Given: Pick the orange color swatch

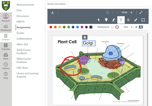Looking at the screenshot, I should pos(55,27).
